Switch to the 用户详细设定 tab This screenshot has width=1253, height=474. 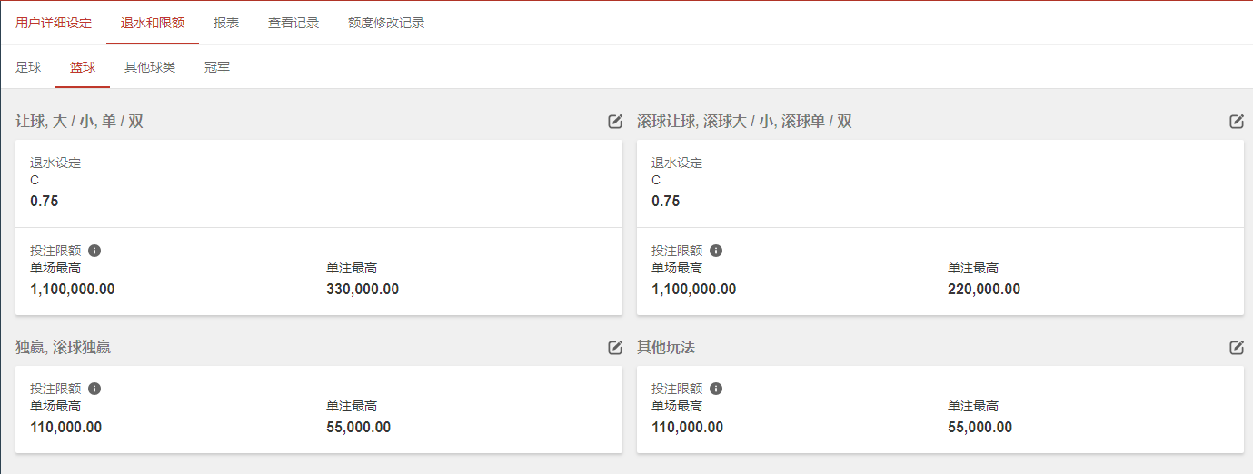pos(54,23)
